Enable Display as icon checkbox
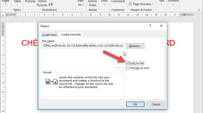The image size is (203, 113). pos(128,68)
